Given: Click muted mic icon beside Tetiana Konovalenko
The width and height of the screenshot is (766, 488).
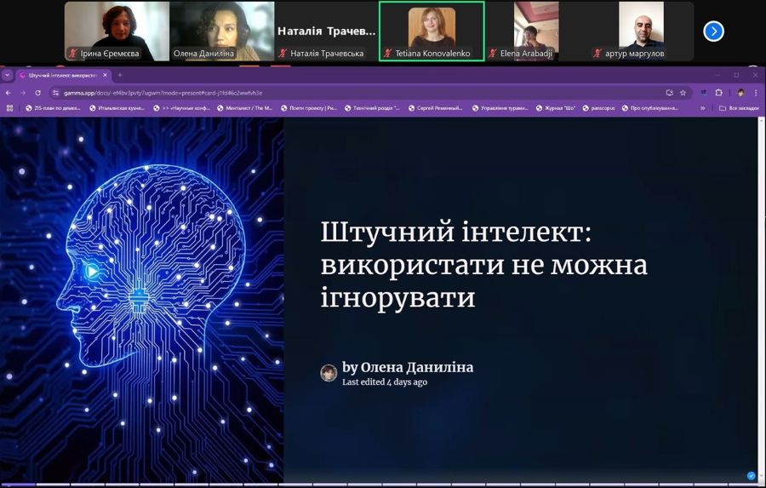Looking at the screenshot, I should point(388,54).
